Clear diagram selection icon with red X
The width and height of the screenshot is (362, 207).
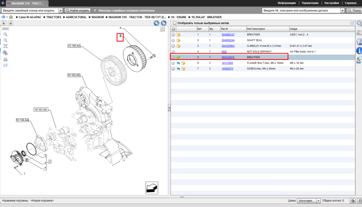pyautogui.click(x=5, y=53)
